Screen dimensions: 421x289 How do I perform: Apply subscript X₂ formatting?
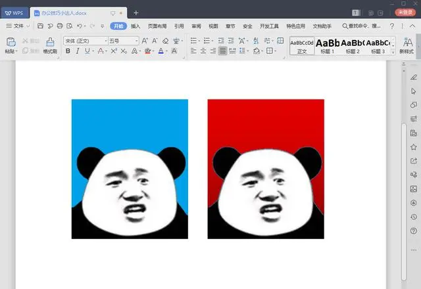coord(124,51)
